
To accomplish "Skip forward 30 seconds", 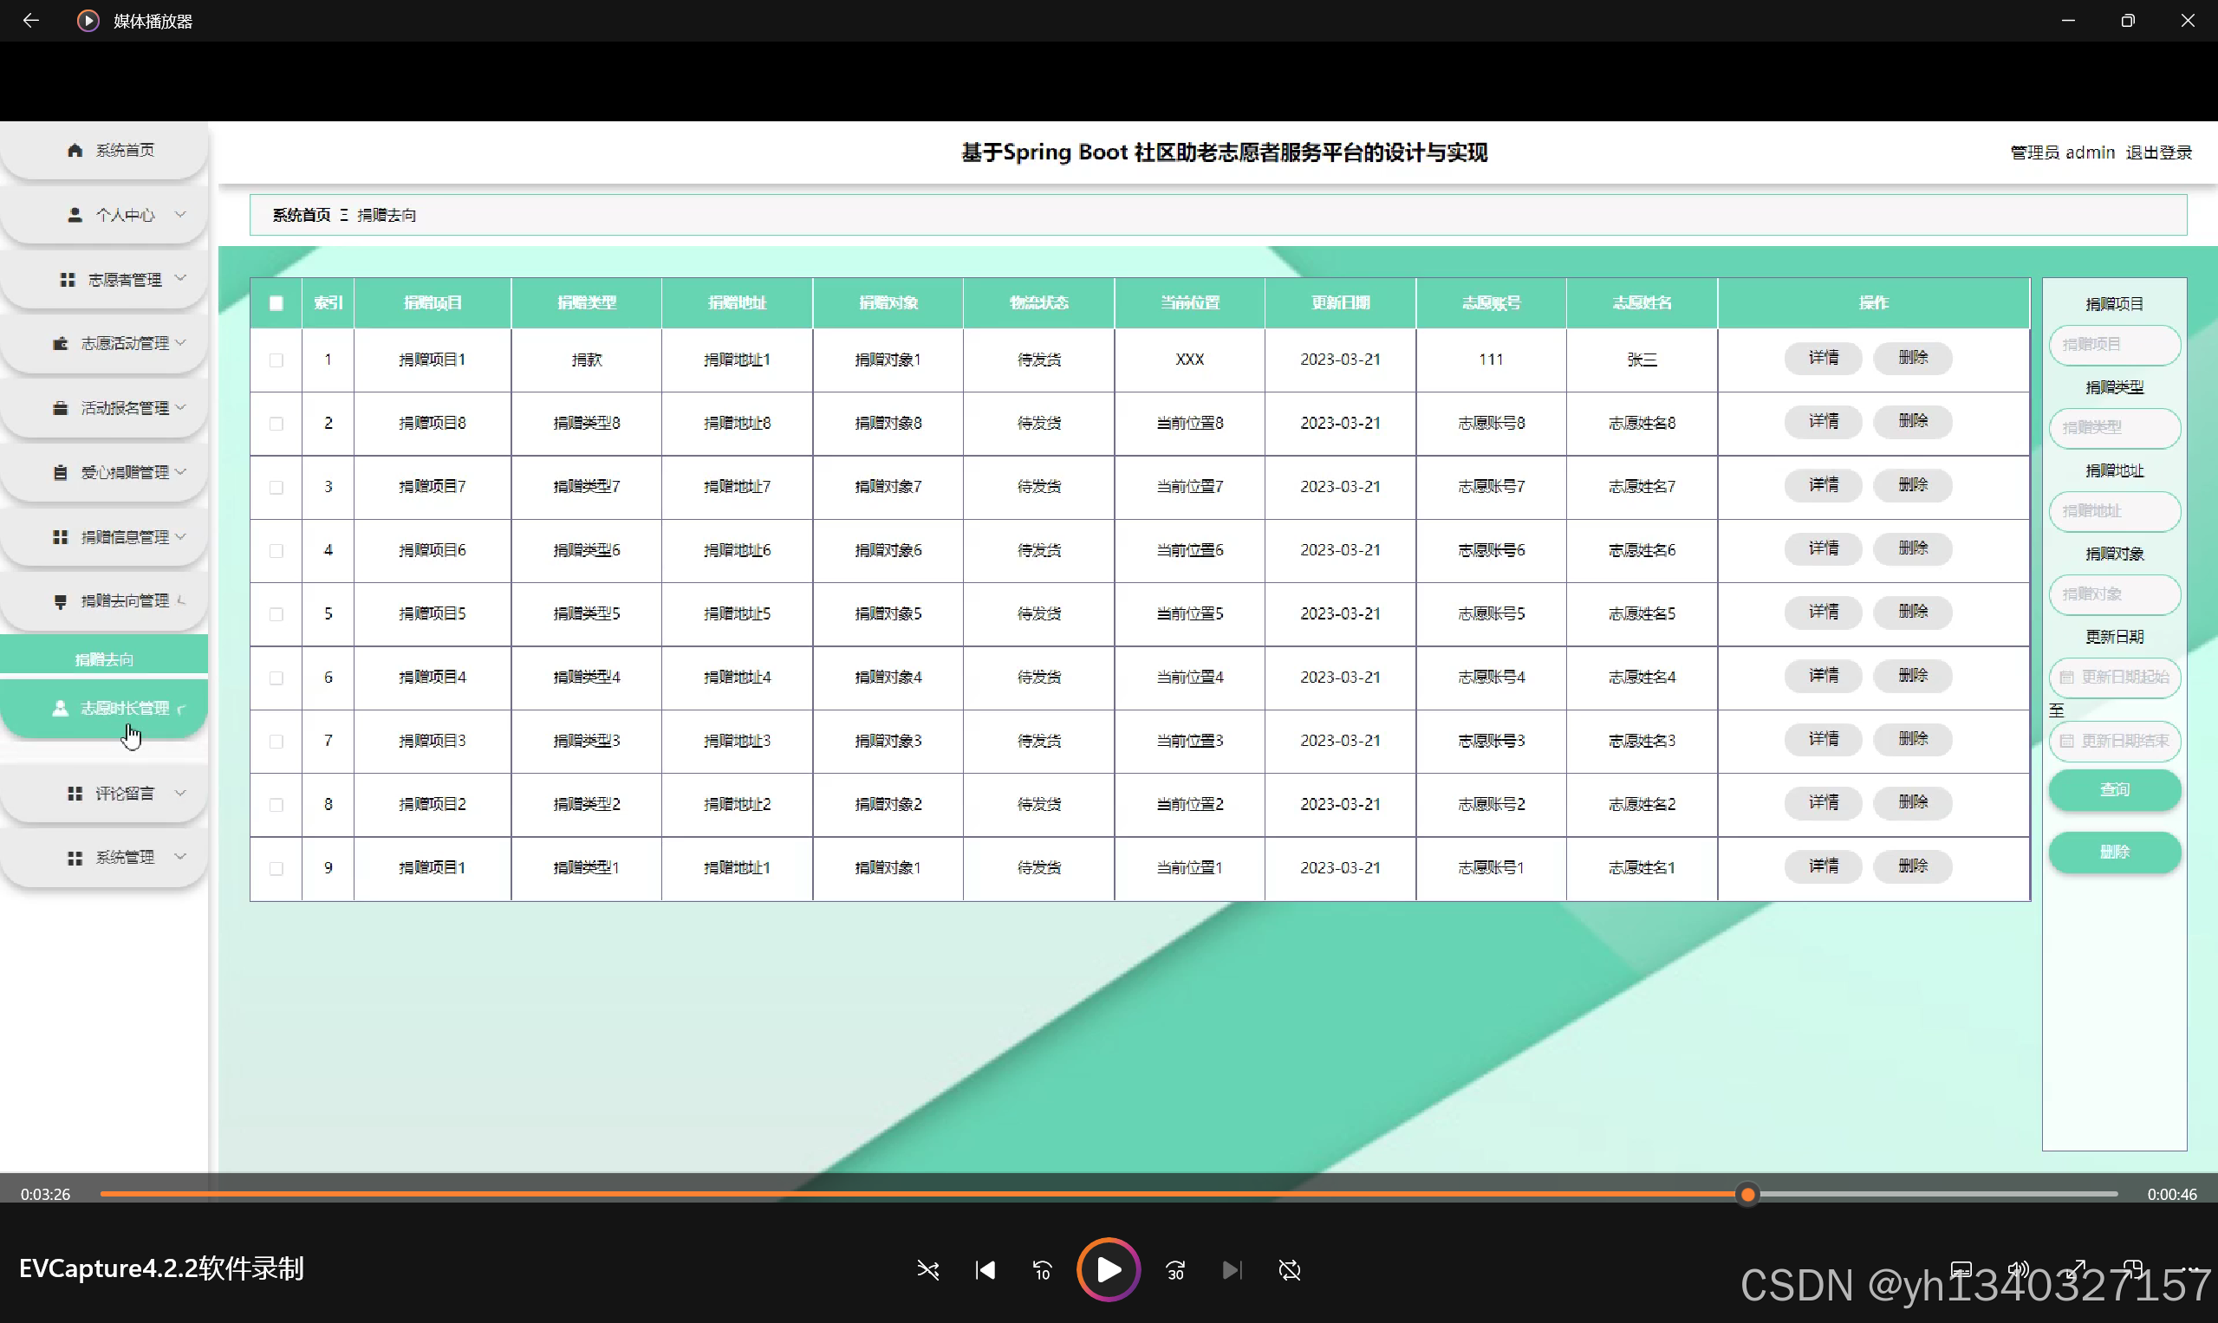I will tap(1175, 1269).
